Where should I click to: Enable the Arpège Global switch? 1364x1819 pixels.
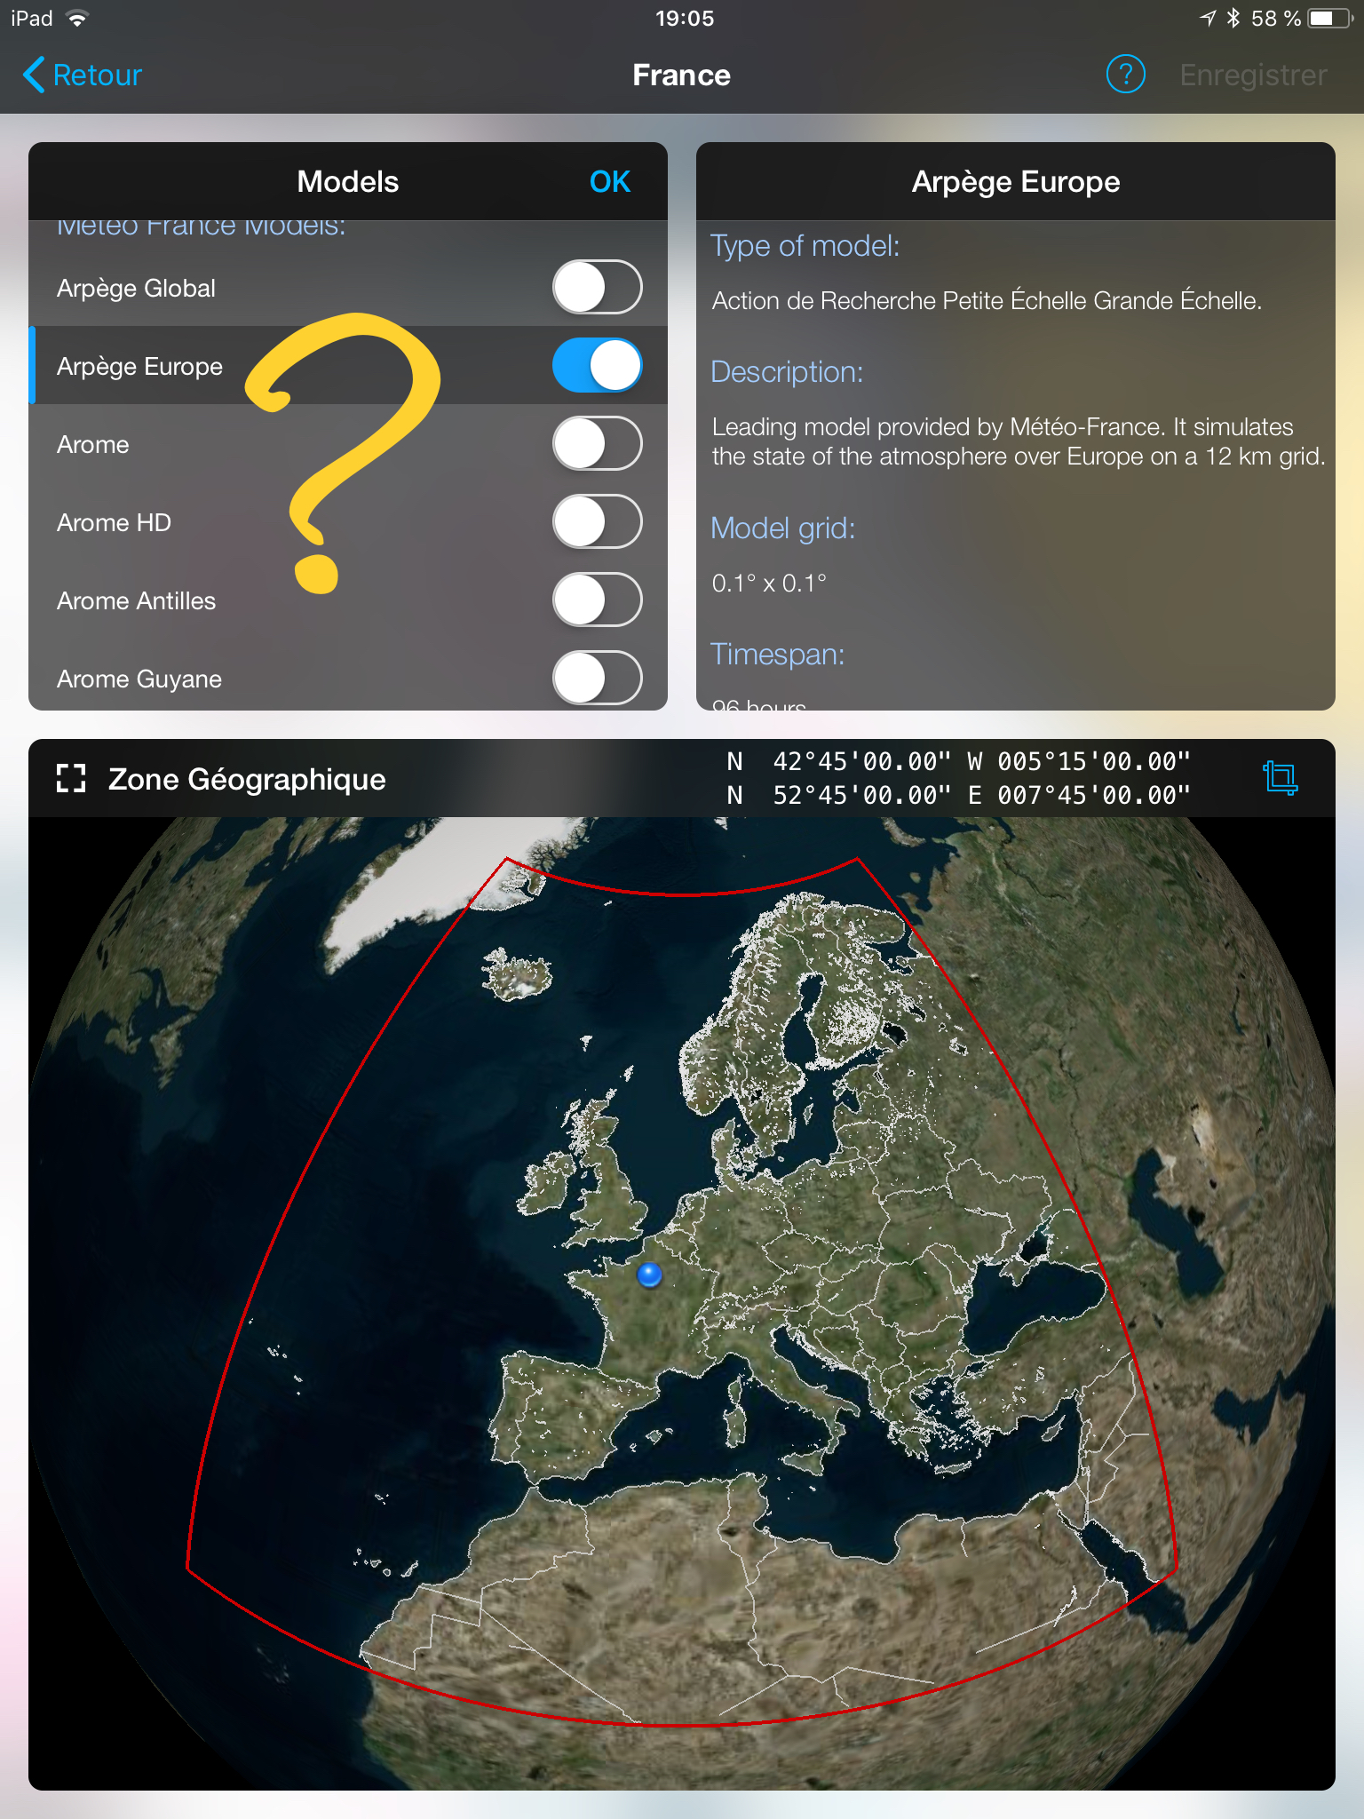pos(597,287)
